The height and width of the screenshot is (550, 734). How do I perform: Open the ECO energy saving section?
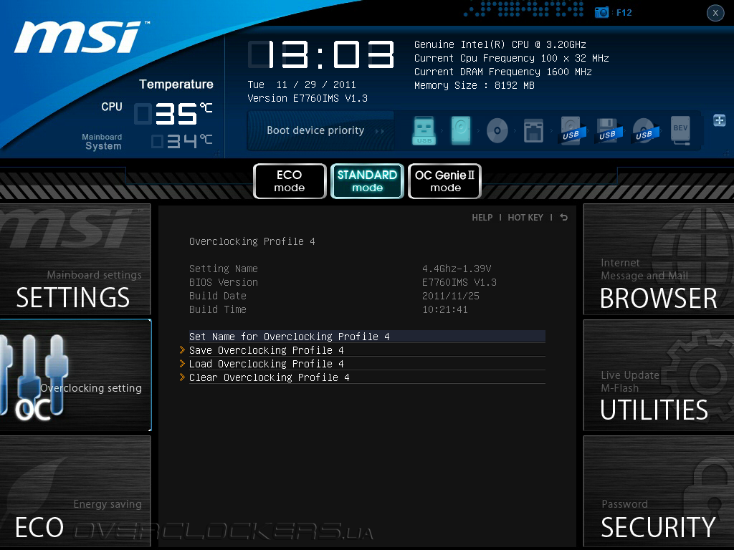tap(75, 491)
